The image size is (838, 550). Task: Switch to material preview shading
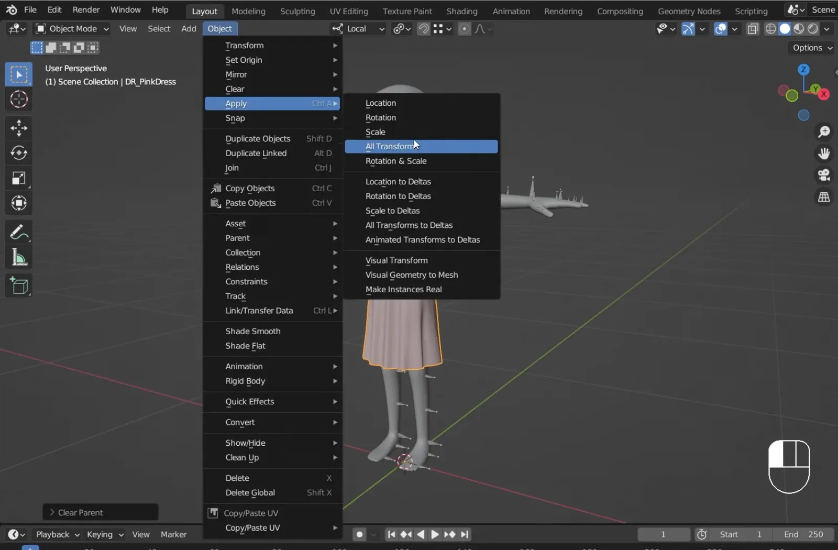click(x=799, y=29)
